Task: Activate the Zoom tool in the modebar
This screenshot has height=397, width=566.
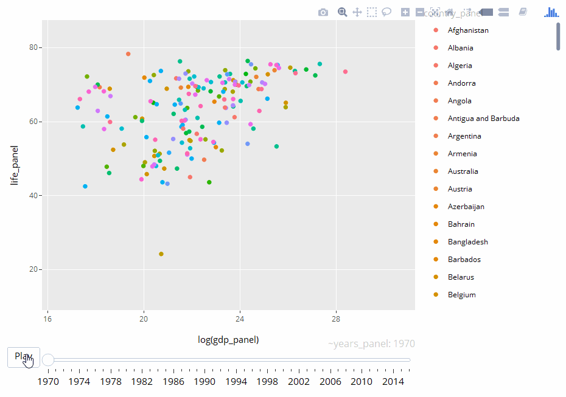Action: click(343, 12)
